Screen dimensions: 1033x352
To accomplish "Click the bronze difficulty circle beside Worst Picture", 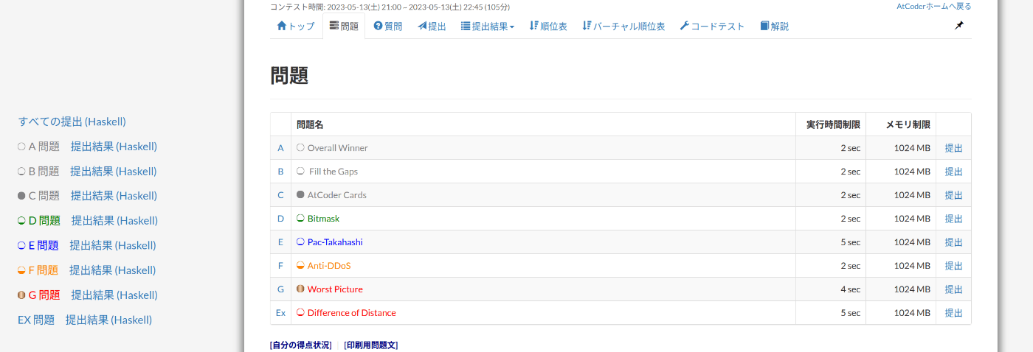I will pos(300,289).
